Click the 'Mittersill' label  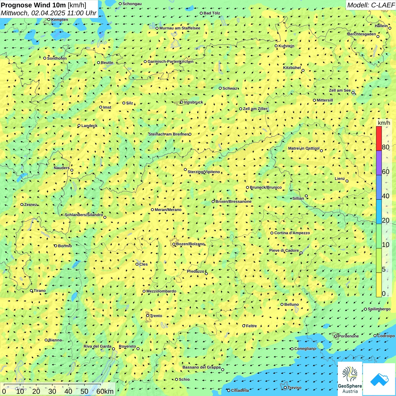[x=325, y=100]
